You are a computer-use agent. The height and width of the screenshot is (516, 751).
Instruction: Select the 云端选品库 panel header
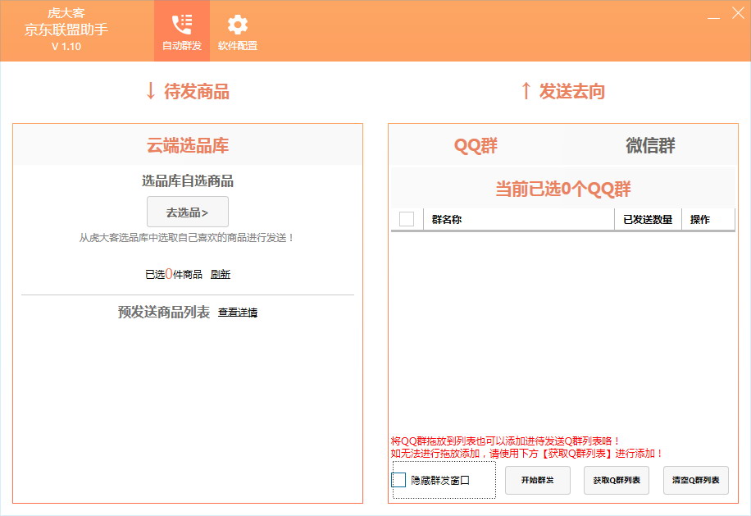188,146
